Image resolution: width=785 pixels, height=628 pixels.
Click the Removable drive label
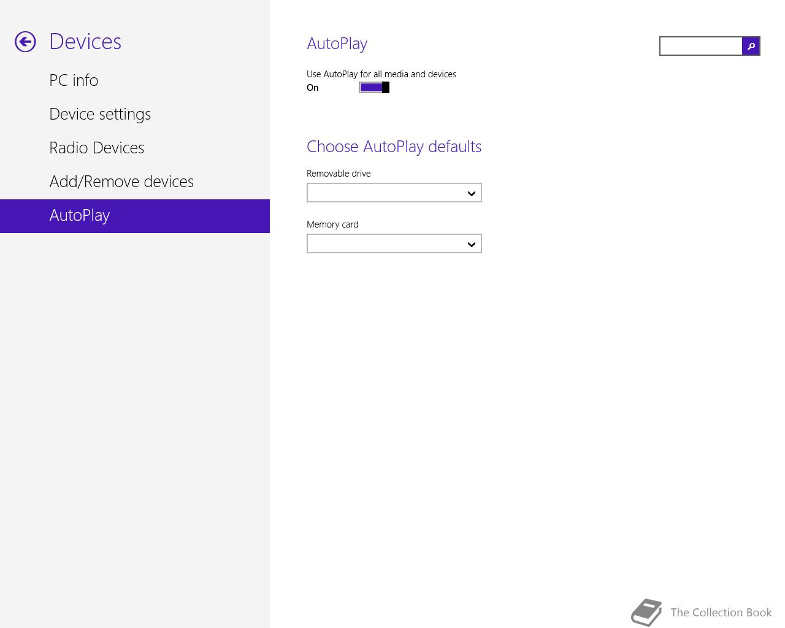(339, 174)
